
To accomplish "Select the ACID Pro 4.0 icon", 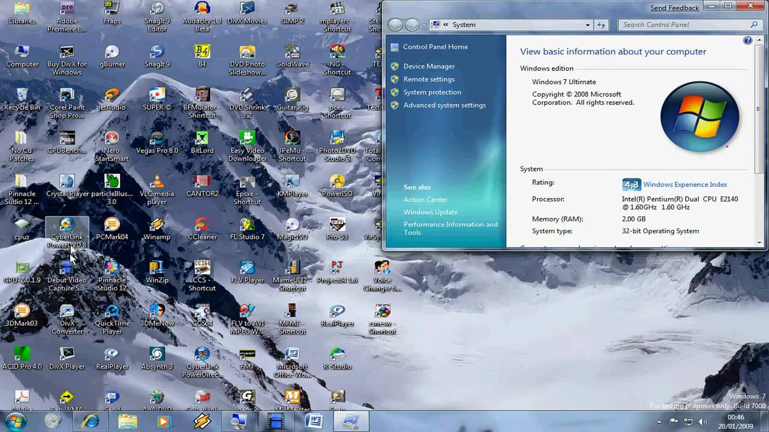I will tap(22, 359).
